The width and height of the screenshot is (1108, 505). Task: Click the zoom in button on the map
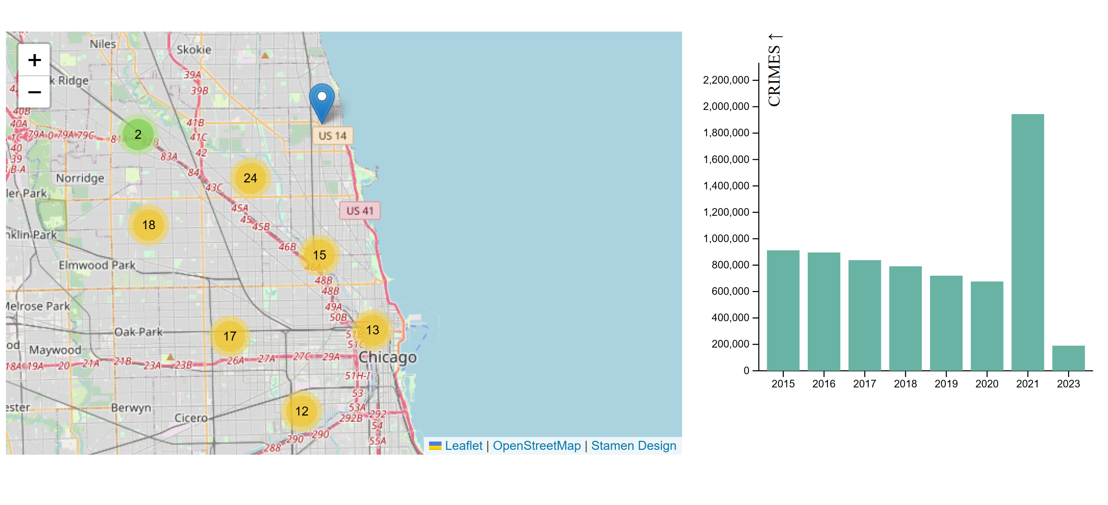click(x=34, y=60)
